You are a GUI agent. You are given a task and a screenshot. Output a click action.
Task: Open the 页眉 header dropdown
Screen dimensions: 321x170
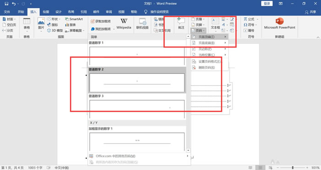click(198, 19)
